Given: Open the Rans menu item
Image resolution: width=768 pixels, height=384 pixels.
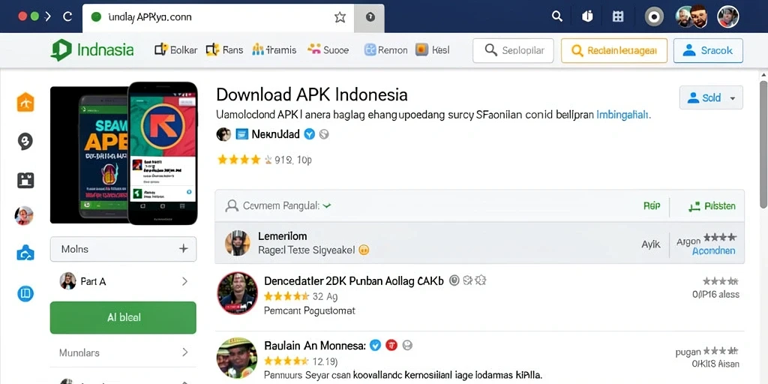Looking at the screenshot, I should [224, 50].
